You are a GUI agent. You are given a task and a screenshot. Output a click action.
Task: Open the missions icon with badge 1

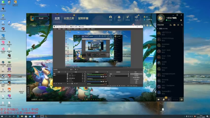pos(164,100)
